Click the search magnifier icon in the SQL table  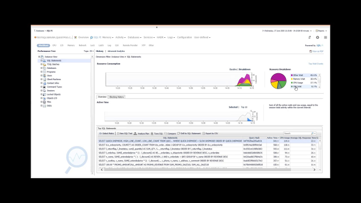pos(312,134)
